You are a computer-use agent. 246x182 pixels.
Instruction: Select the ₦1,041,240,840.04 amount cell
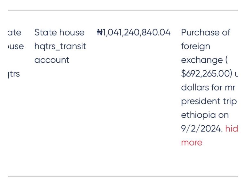134,32
